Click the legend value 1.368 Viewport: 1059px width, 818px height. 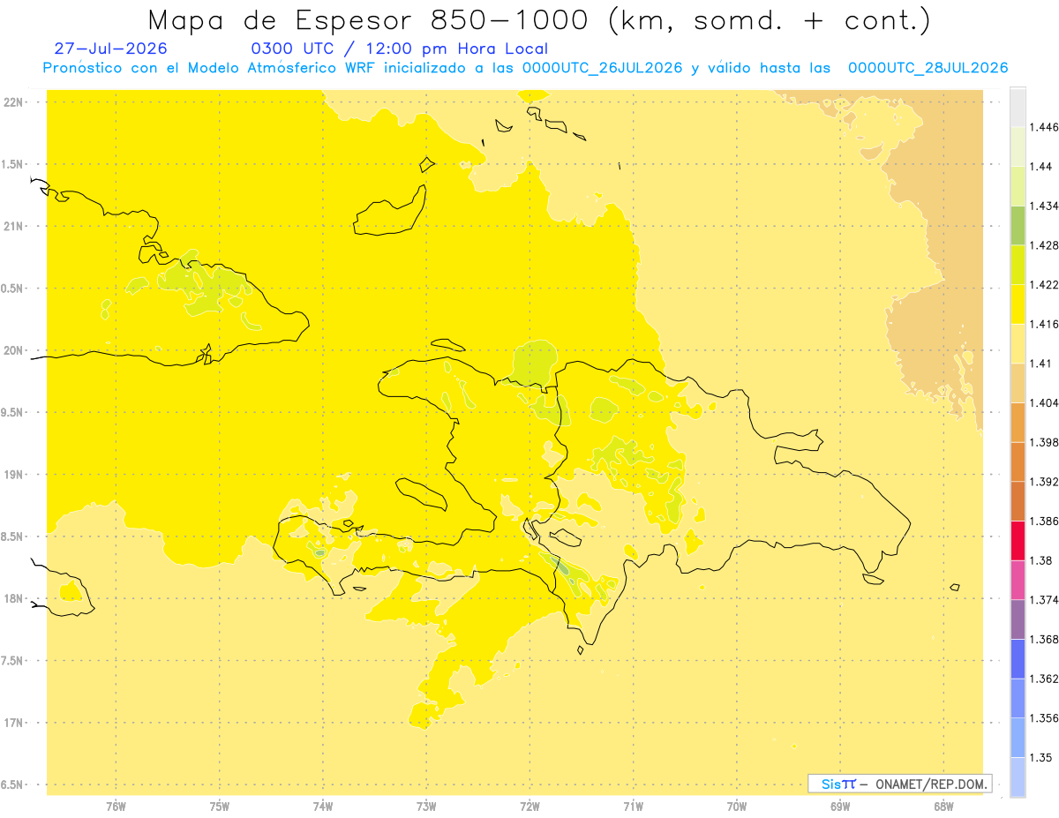(1046, 639)
